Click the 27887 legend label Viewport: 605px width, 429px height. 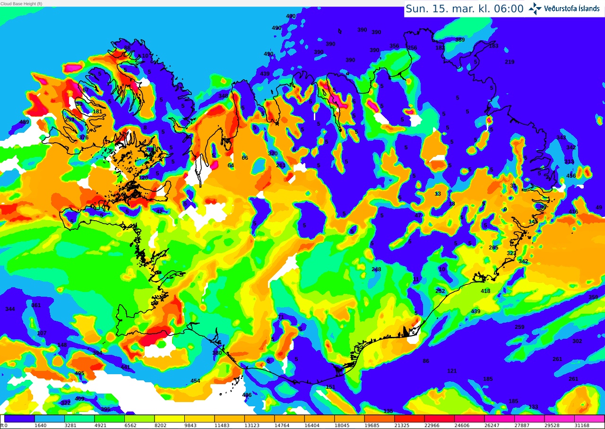point(522,426)
